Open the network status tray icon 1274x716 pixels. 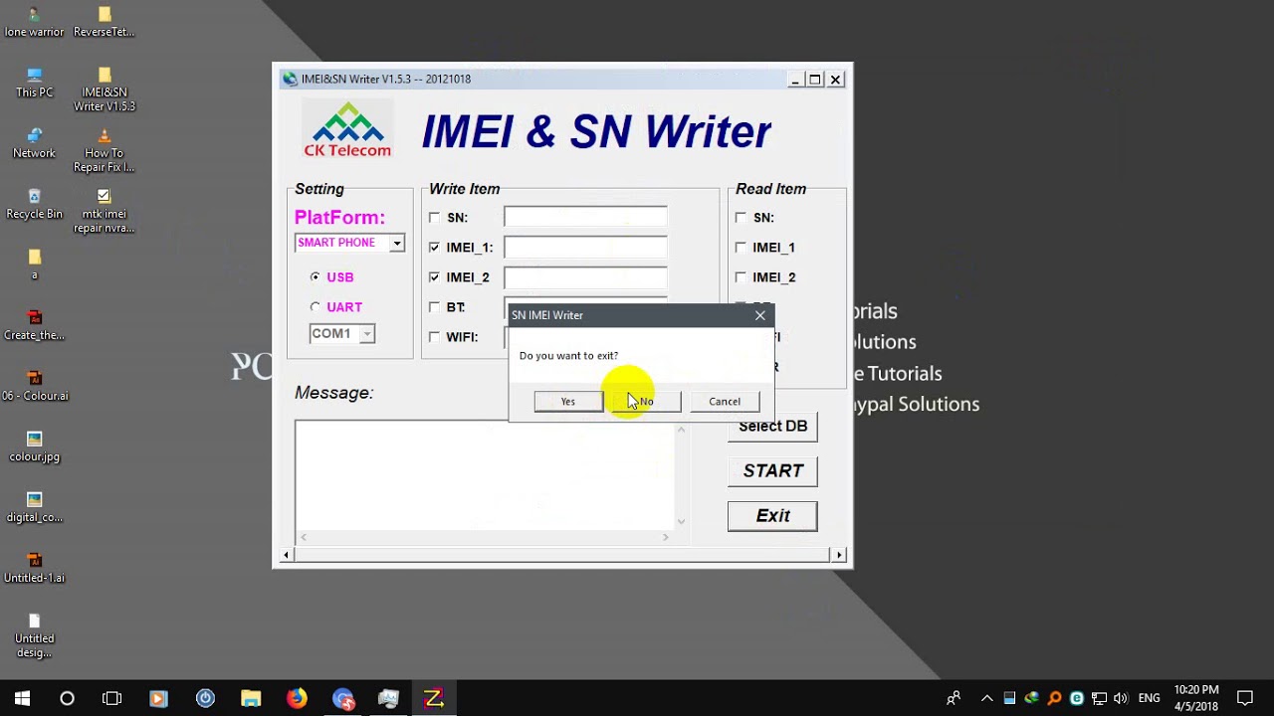tap(1099, 698)
